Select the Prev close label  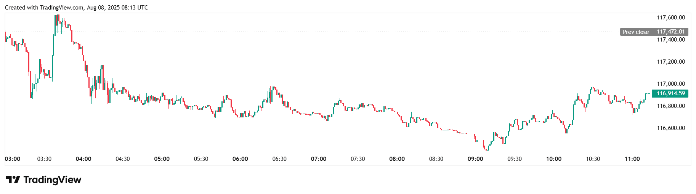click(635, 32)
